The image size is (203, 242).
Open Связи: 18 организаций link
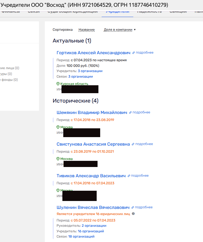[81, 236]
